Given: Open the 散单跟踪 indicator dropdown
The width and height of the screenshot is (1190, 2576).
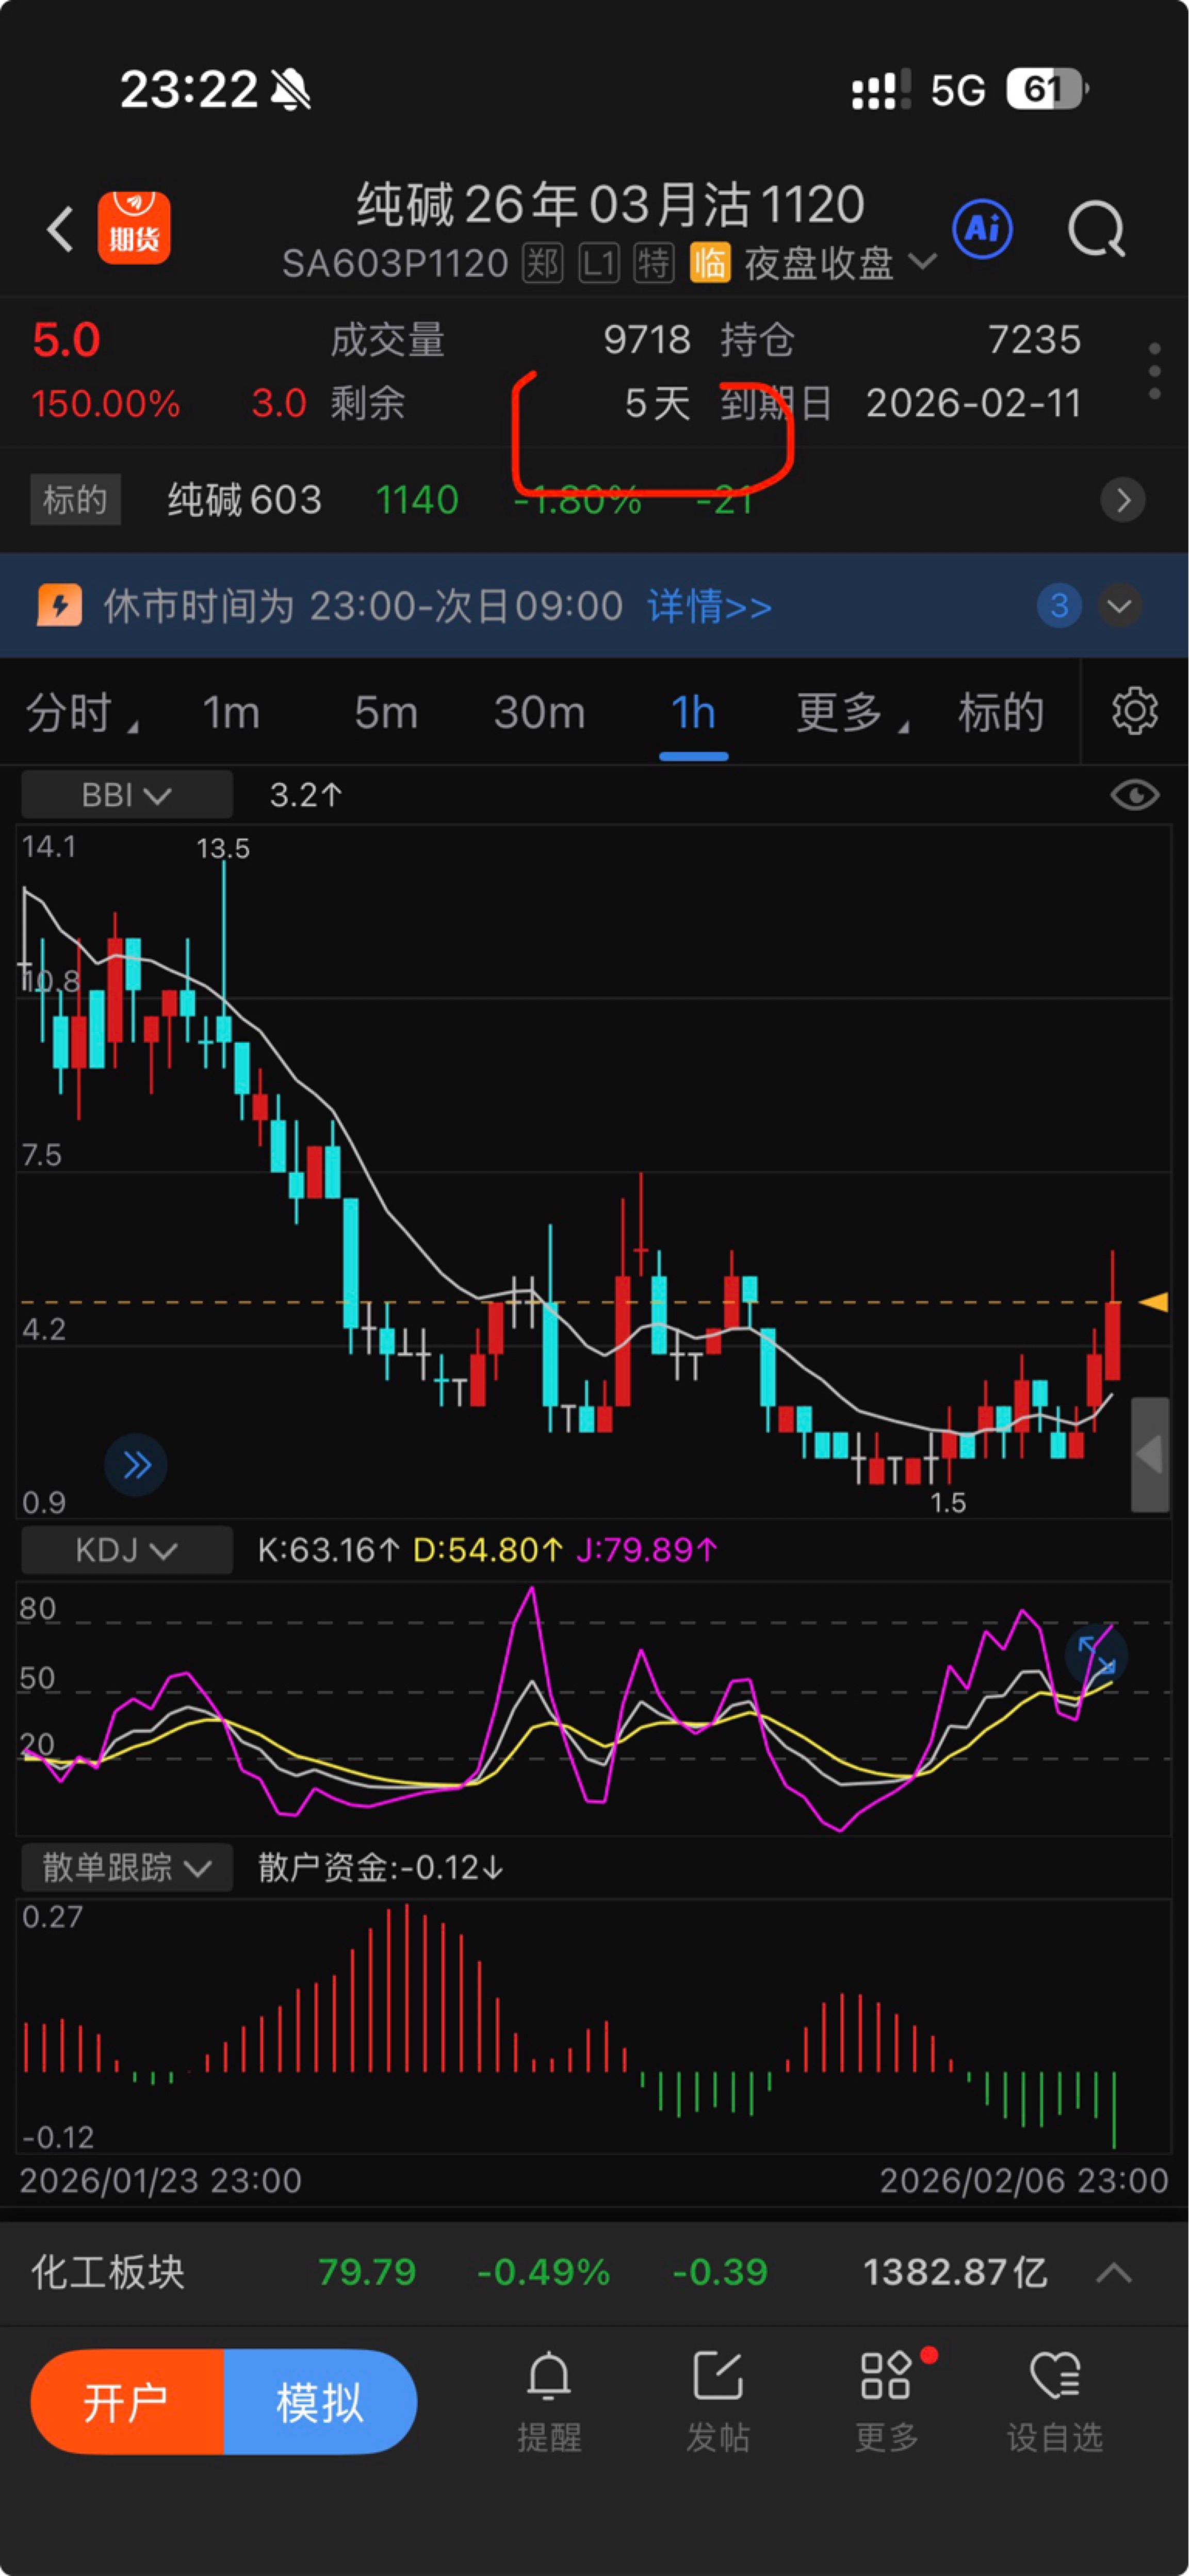Looking at the screenshot, I should pyautogui.click(x=126, y=1867).
